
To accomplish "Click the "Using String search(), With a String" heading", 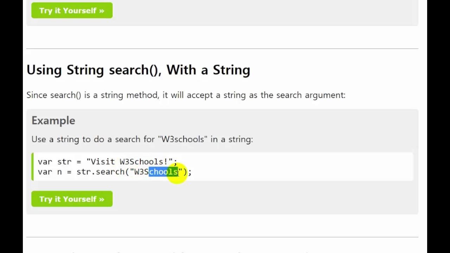I will (138, 70).
